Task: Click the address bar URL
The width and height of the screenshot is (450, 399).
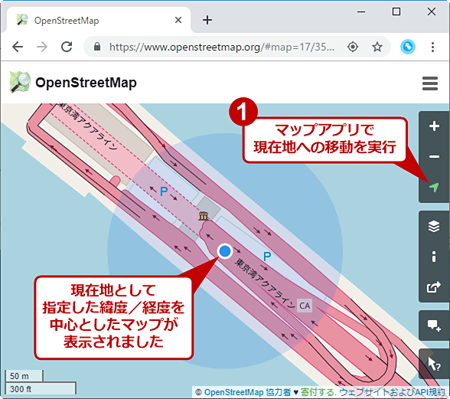Action: point(222,47)
